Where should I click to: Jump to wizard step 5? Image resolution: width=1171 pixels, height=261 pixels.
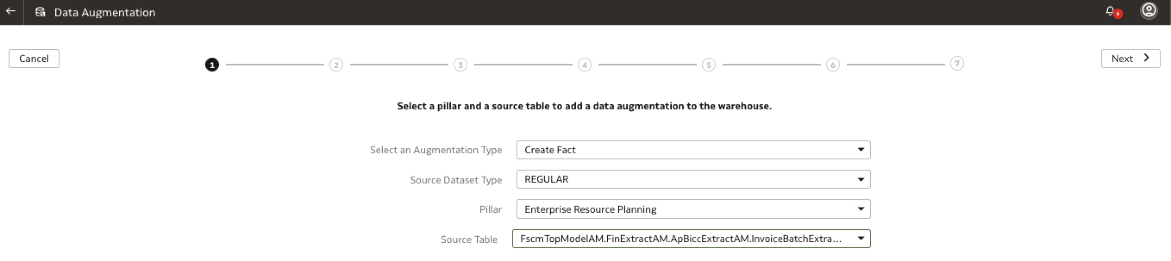pos(708,65)
